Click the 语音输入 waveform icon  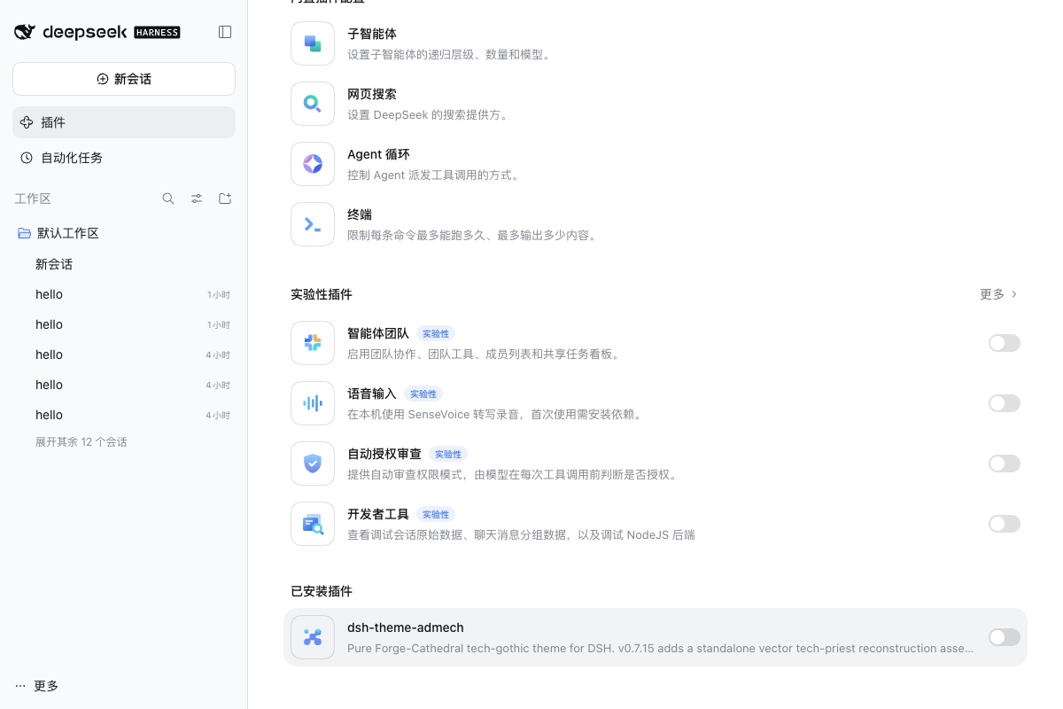coord(313,403)
